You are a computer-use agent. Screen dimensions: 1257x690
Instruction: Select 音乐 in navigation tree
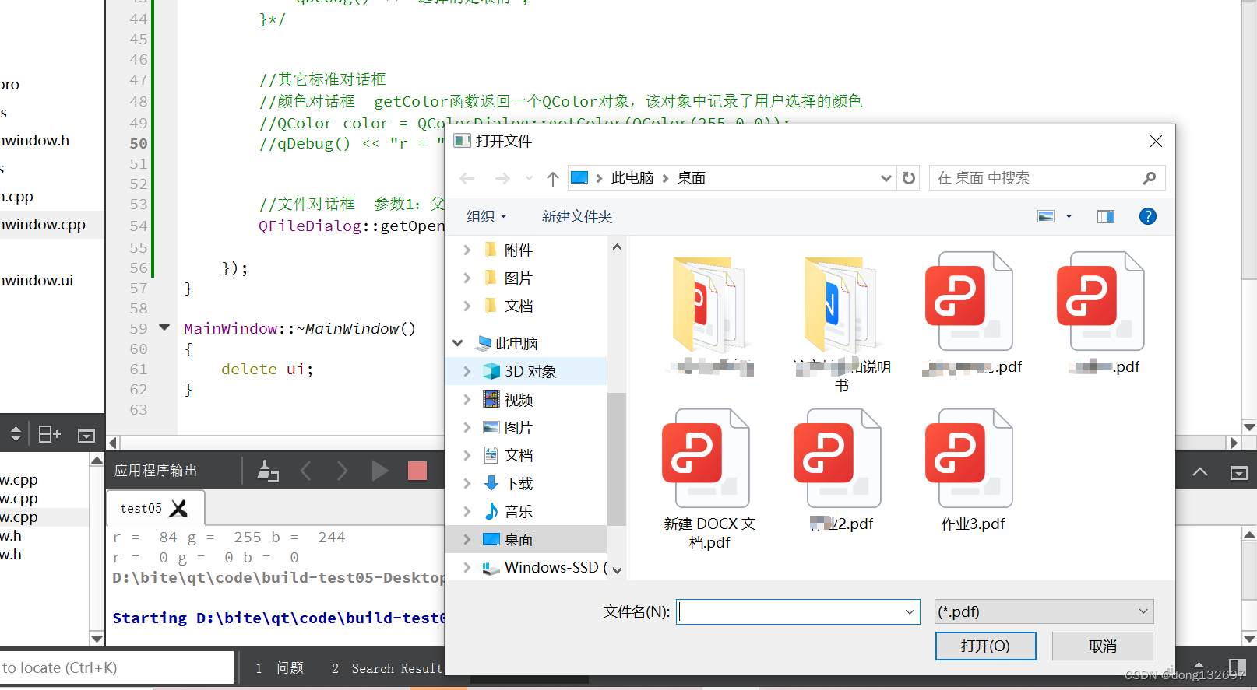518,511
